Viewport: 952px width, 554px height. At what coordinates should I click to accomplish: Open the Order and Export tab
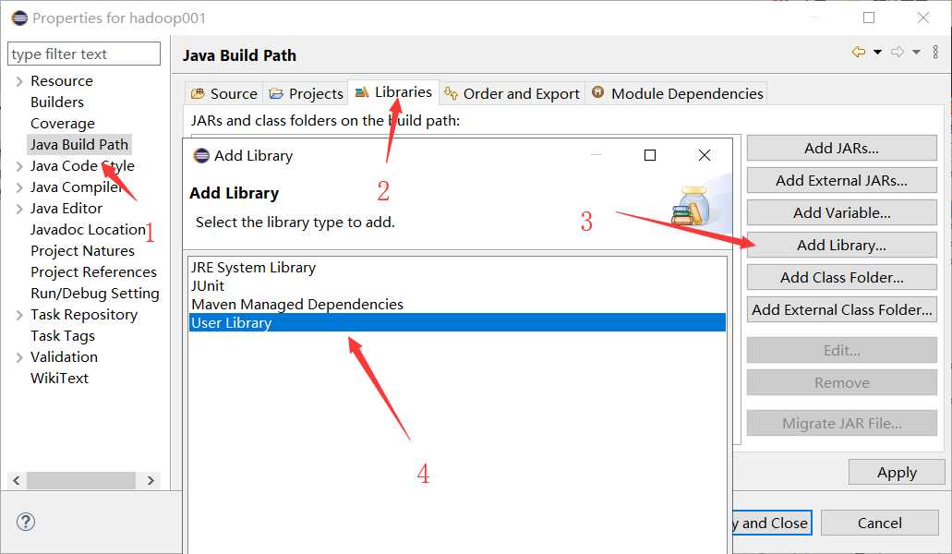512,93
